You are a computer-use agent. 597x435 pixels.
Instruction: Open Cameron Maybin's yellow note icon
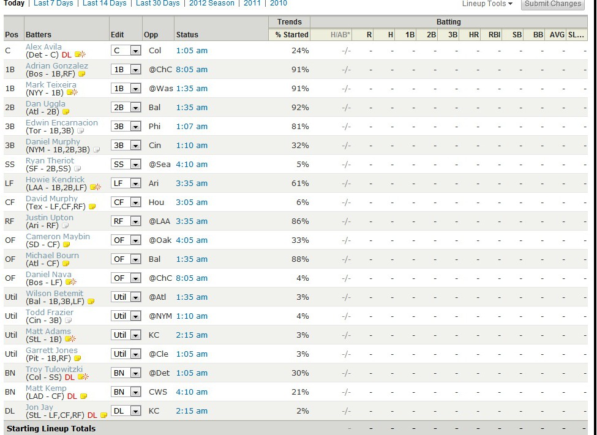point(66,245)
